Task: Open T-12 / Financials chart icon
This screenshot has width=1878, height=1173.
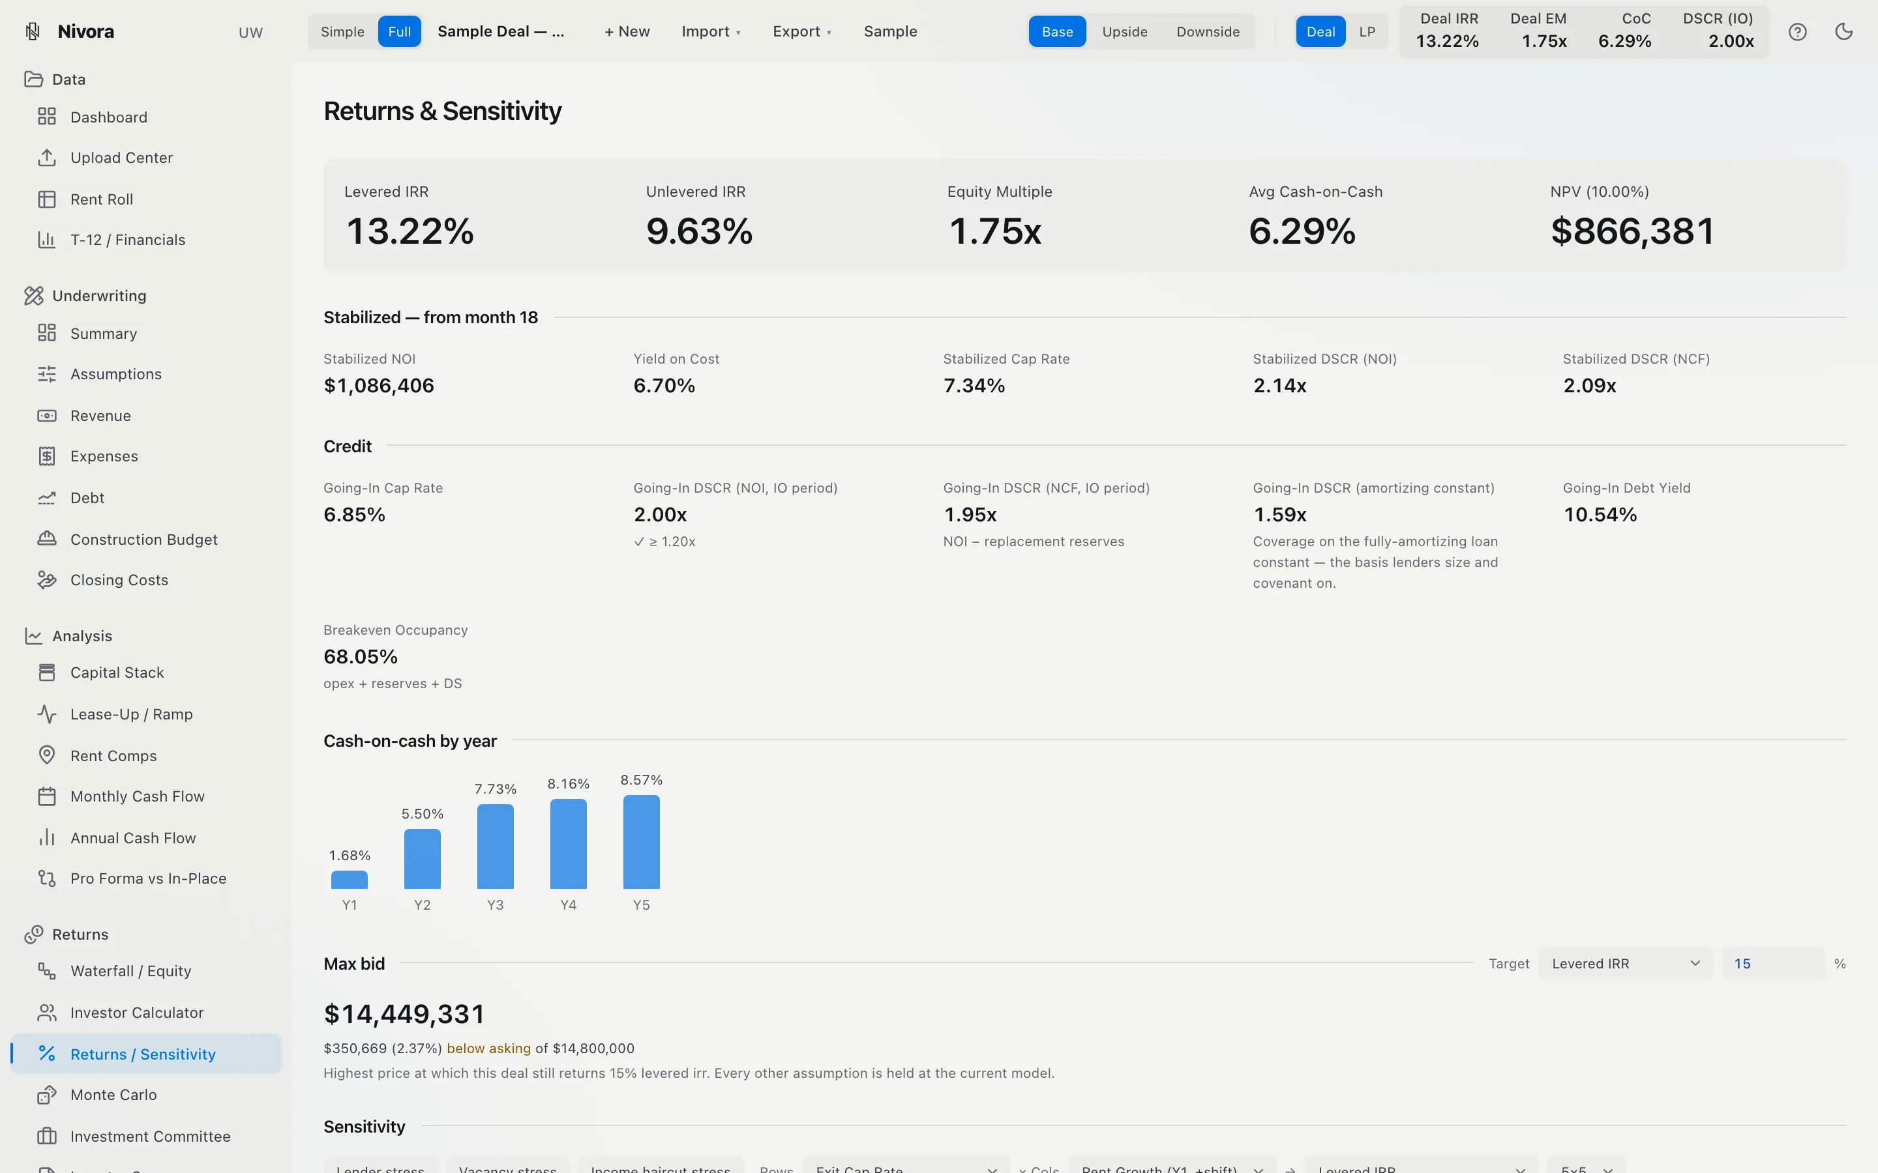Action: pyautogui.click(x=46, y=240)
